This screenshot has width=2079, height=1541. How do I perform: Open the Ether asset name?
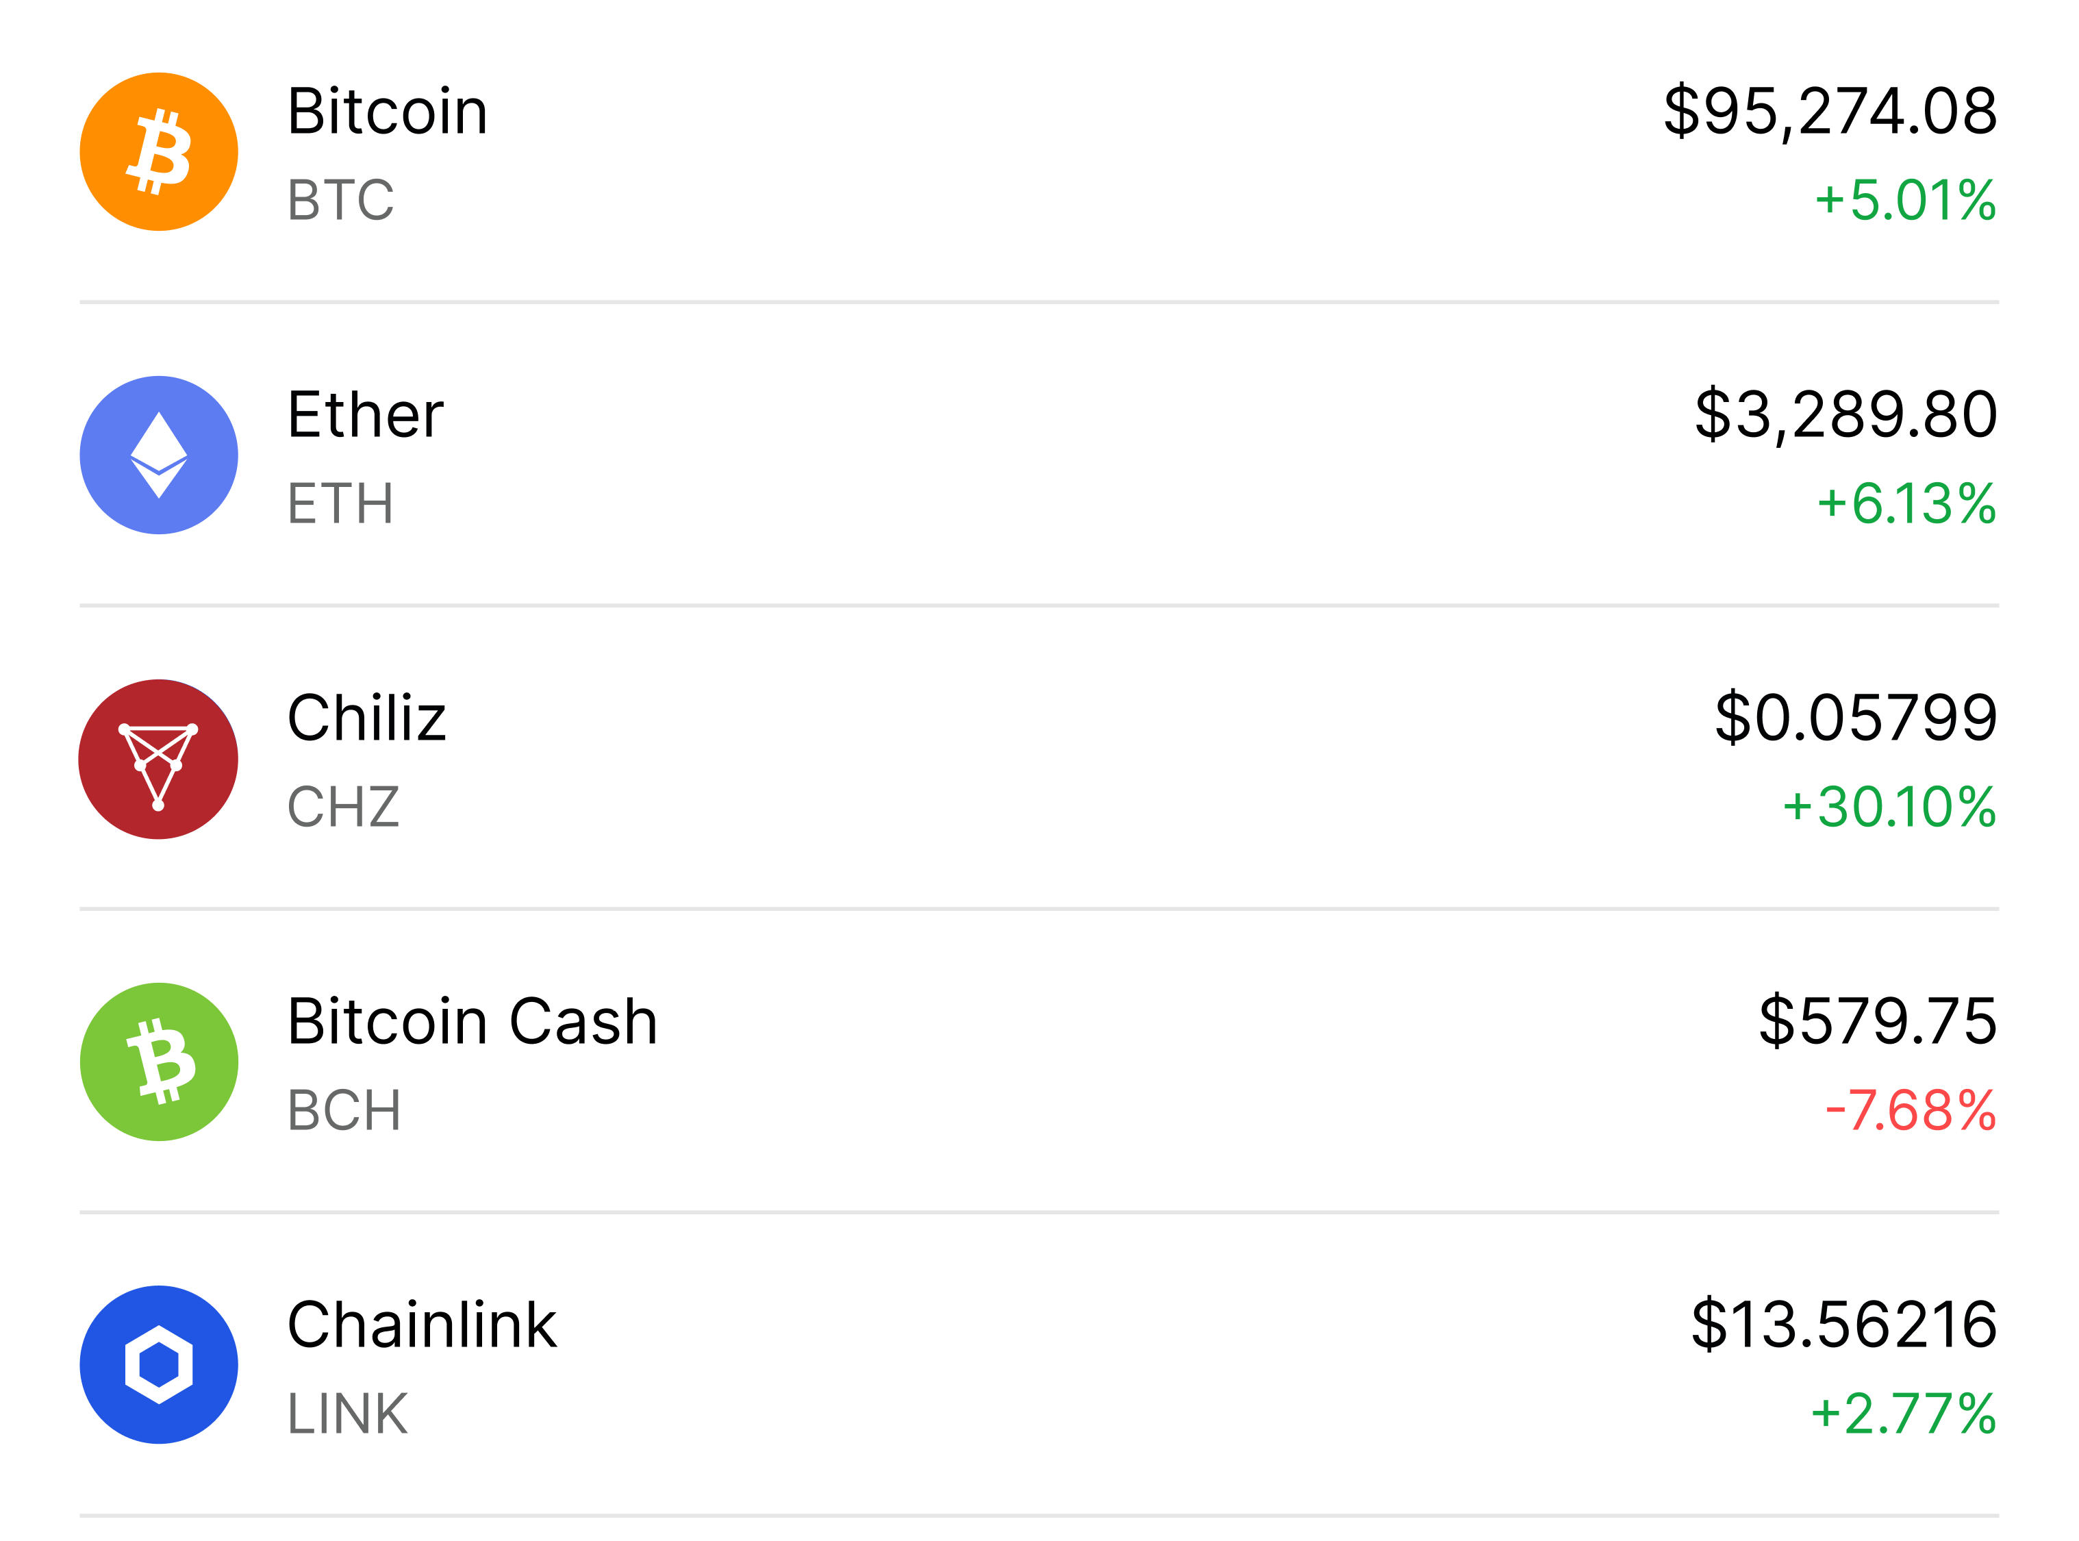[365, 415]
